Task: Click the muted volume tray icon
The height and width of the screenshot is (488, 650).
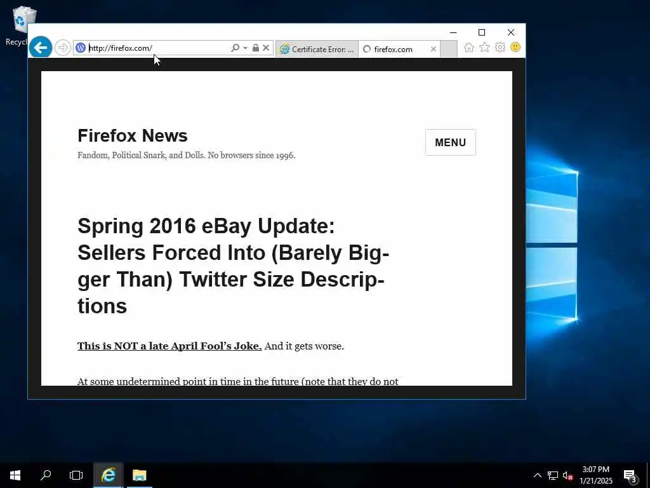Action: [567, 475]
